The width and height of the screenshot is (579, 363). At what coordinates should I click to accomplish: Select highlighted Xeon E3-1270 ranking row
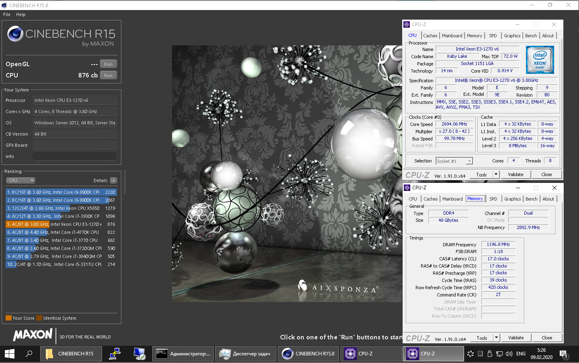[x=61, y=224]
